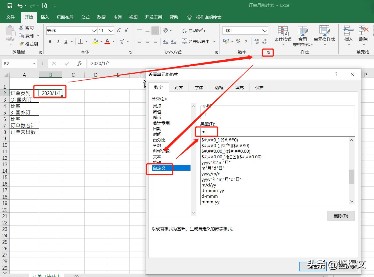
Task: Click the Undo arrow icon
Action: point(20,6)
